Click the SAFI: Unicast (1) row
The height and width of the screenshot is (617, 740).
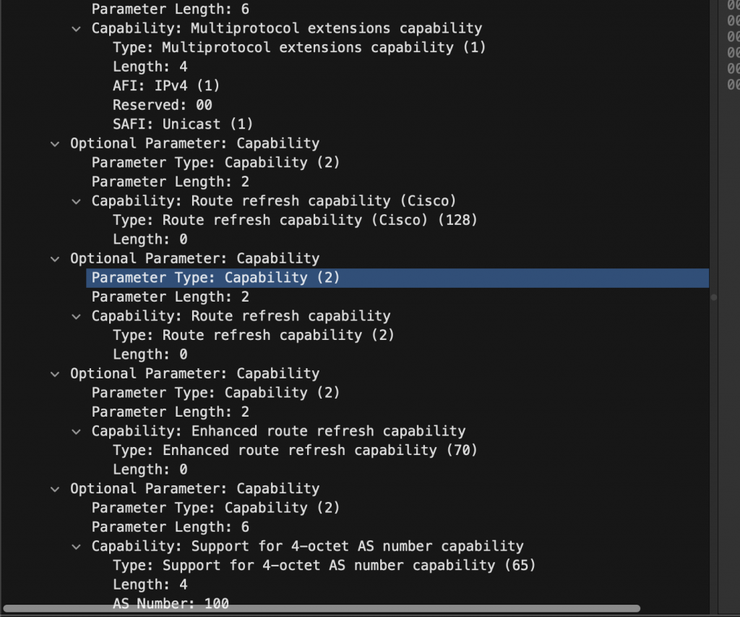183,124
